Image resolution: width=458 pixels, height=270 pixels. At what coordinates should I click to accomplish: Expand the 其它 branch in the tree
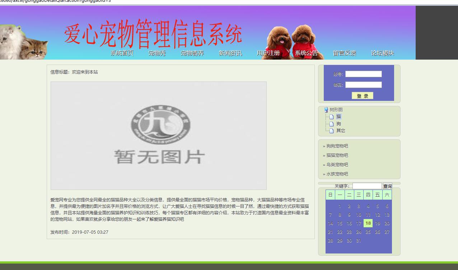(x=340, y=130)
